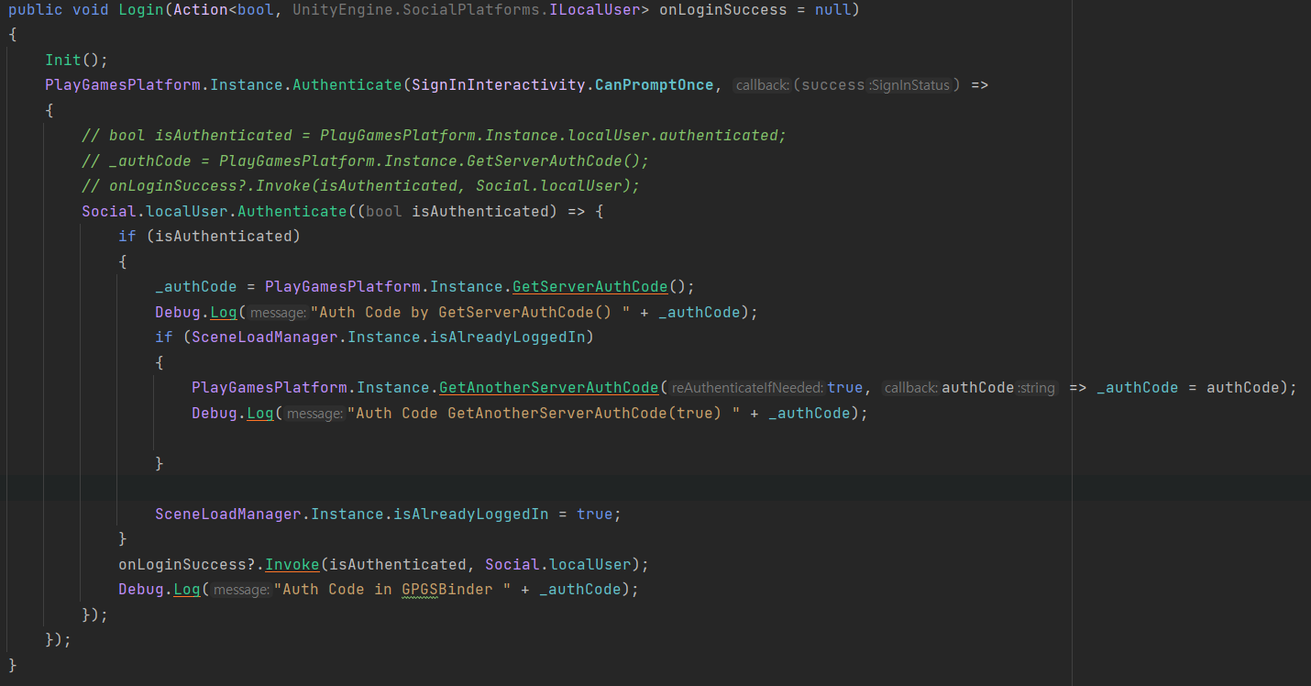Click the underlined GetAnotherServerAuthCode method call

pyautogui.click(x=548, y=388)
